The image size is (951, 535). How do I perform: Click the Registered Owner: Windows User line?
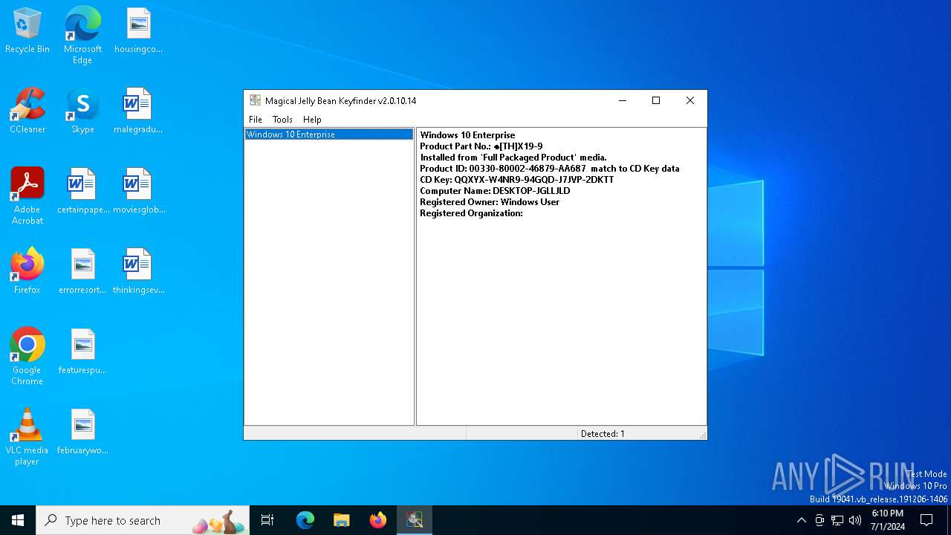click(x=490, y=202)
